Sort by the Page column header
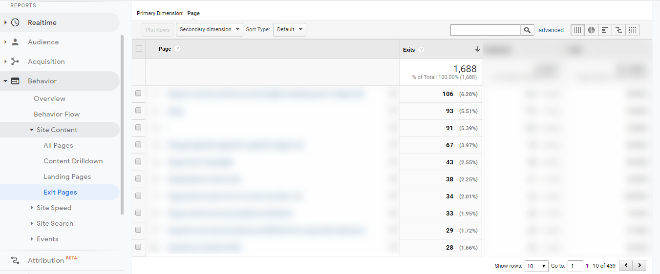The height and width of the screenshot is (274, 660). point(165,49)
